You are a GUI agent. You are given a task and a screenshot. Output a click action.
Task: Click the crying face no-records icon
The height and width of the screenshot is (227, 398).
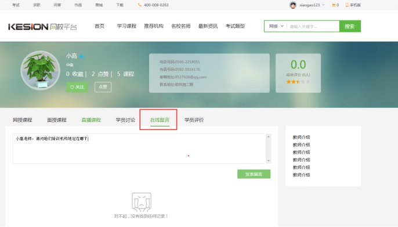pyautogui.click(x=142, y=202)
